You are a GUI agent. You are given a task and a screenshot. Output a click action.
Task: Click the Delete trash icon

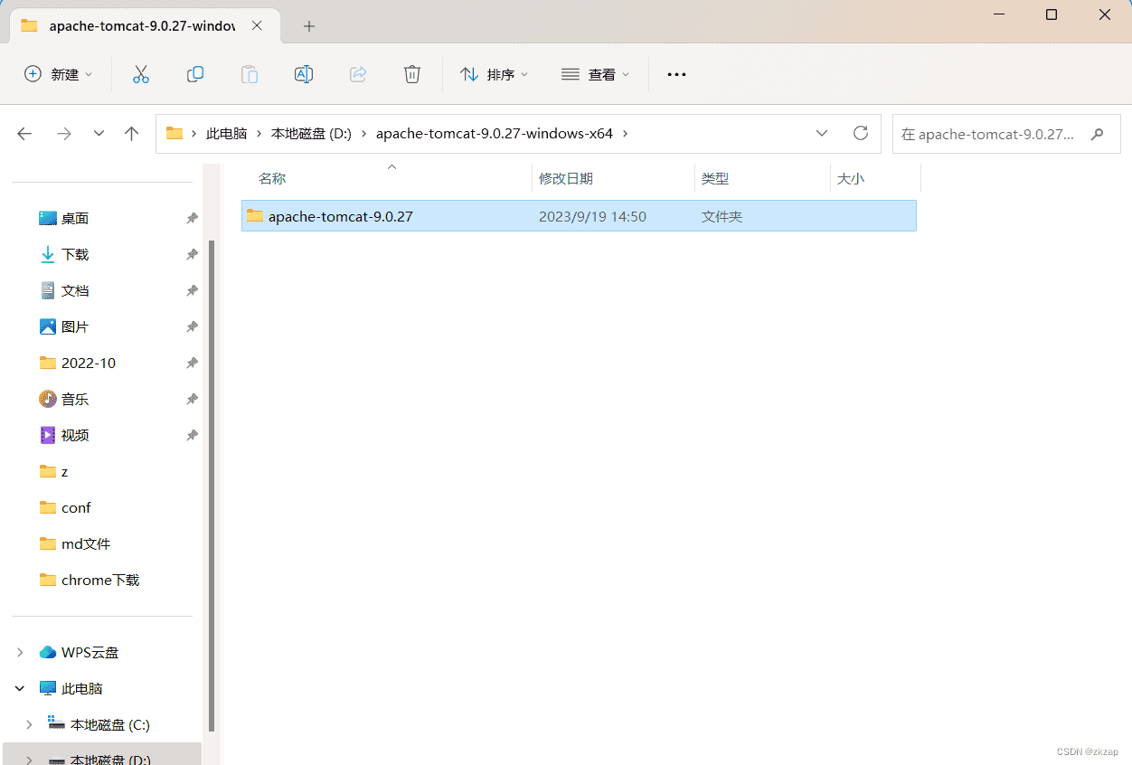[x=412, y=74]
